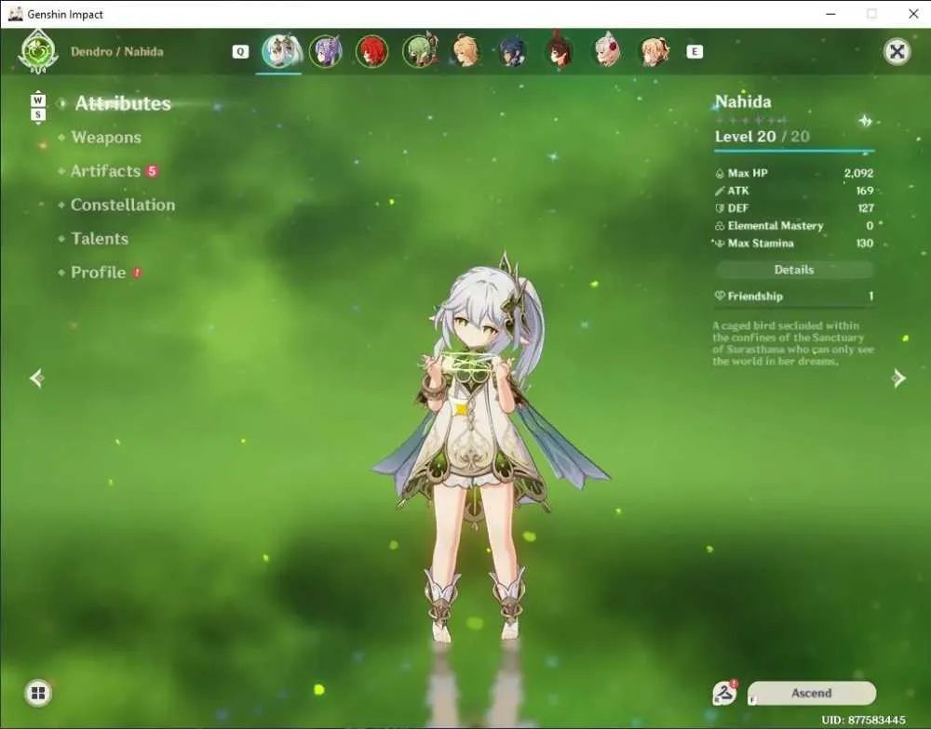Click the "Level 20 / 20" text
This screenshot has height=729, width=931.
point(762,137)
